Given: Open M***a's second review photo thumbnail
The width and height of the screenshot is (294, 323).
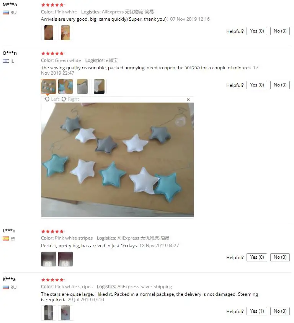Looking at the screenshot, I should [65, 33].
